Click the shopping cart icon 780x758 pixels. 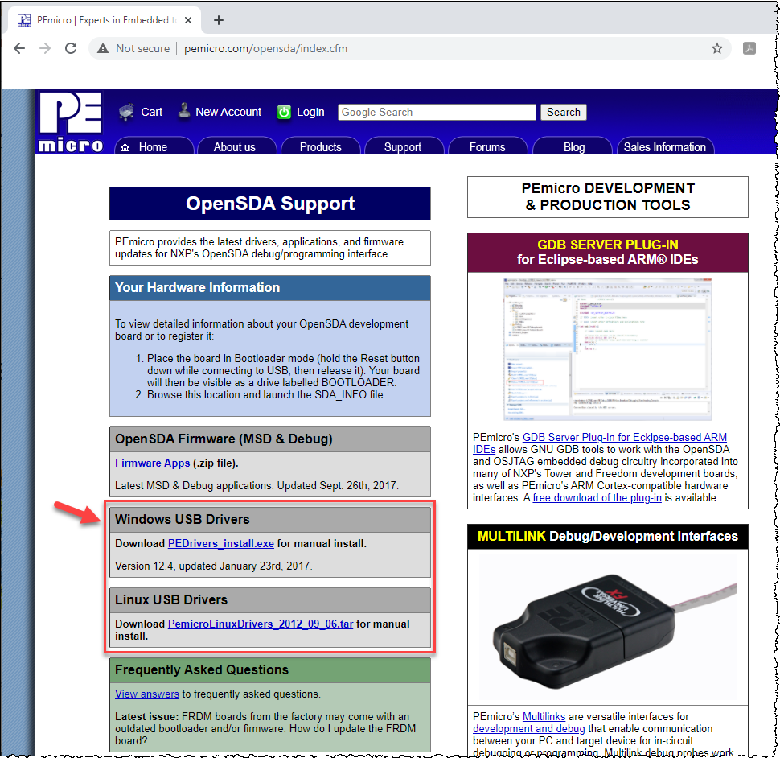(126, 112)
